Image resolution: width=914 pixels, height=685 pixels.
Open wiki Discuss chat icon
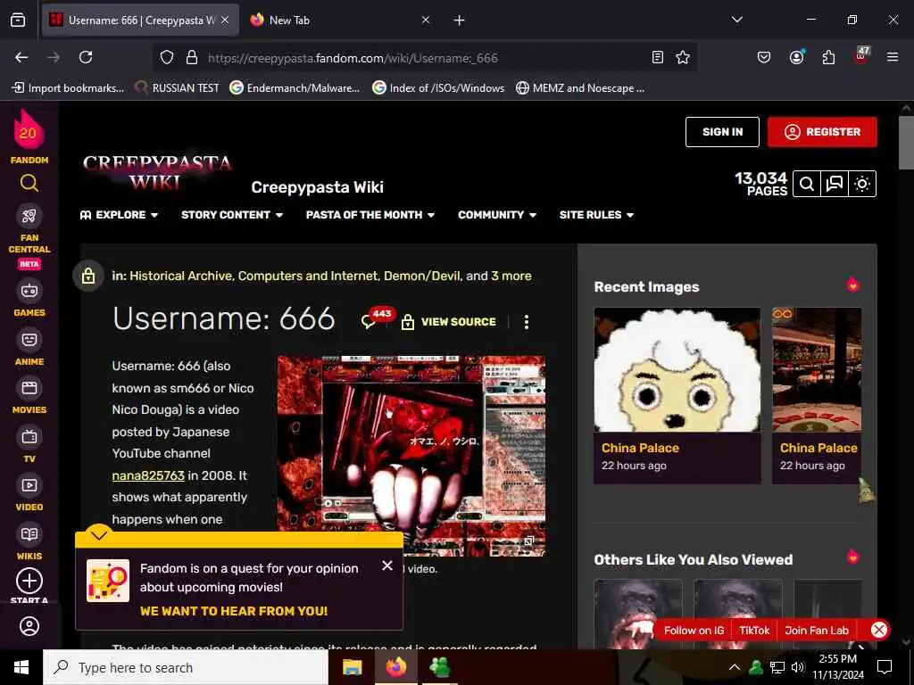tap(835, 184)
